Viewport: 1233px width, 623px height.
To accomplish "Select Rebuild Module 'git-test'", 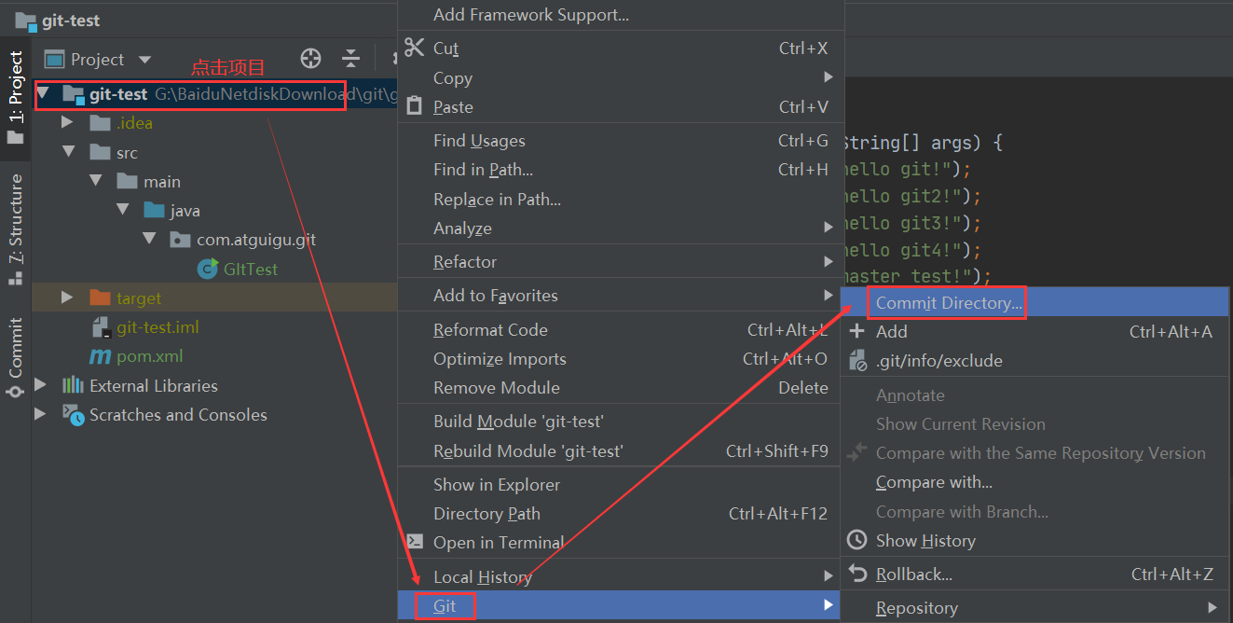I will [x=621, y=451].
